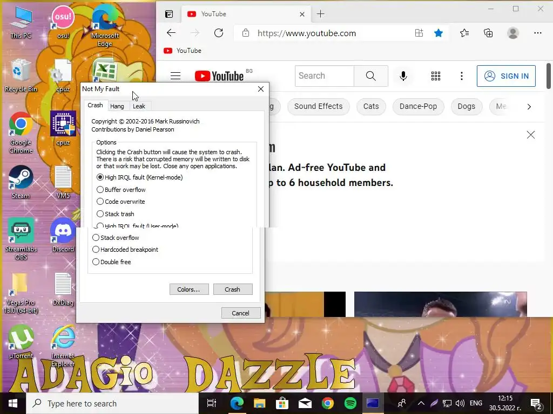Open YouTube from favorites bar

point(183,50)
